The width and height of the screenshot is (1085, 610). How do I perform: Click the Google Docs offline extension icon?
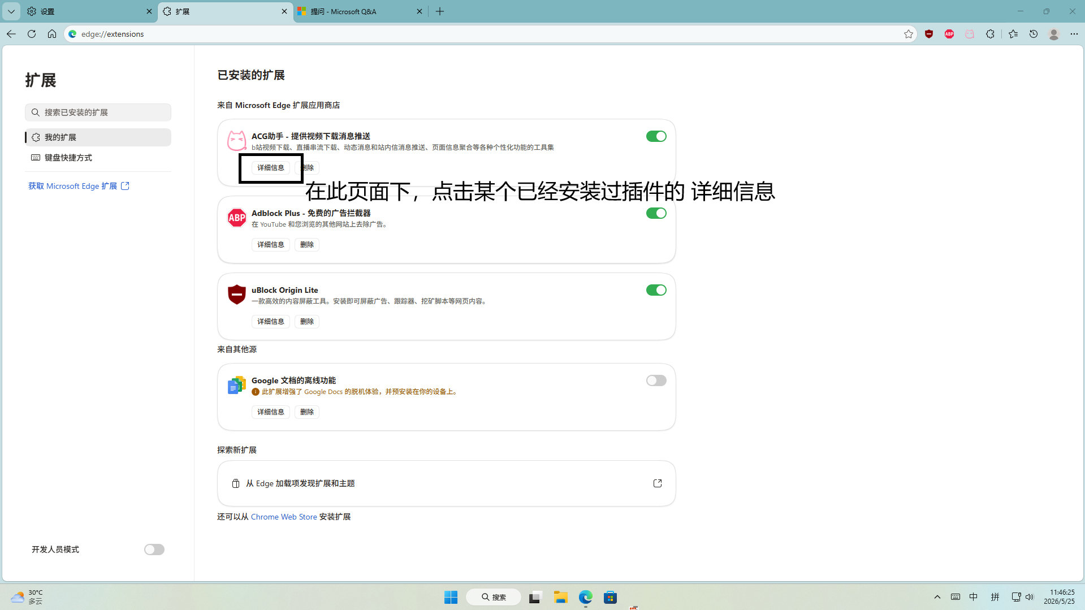pos(236,385)
